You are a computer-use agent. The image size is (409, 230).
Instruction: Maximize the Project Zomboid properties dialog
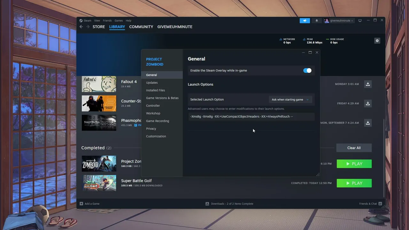[x=310, y=52]
